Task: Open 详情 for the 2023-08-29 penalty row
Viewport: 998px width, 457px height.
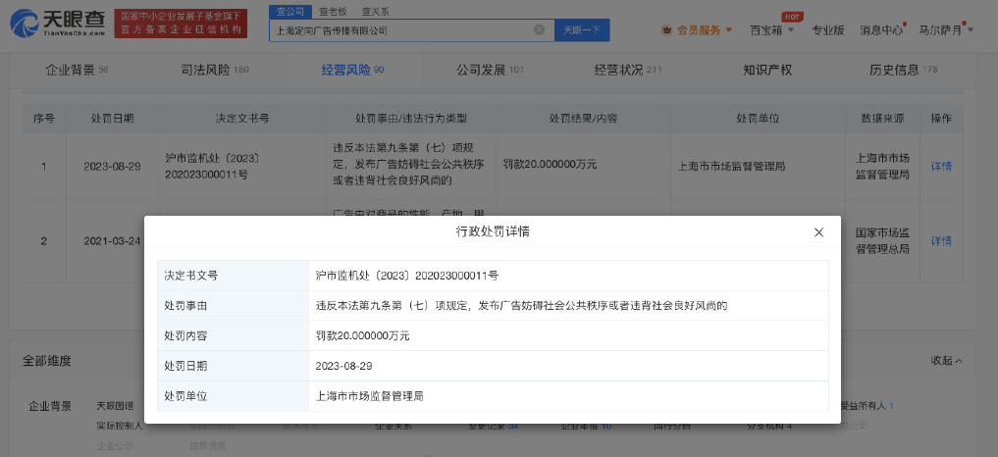Action: tap(941, 166)
